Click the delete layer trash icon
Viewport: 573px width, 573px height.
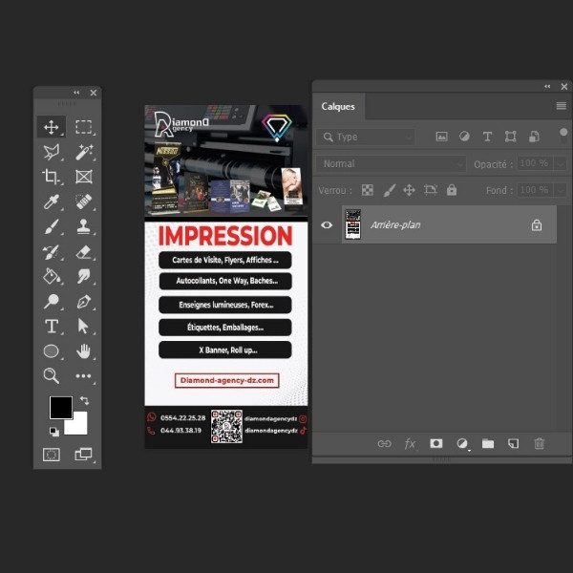539,444
